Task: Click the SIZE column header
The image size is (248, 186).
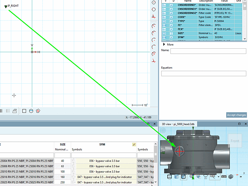Action: click(62, 144)
